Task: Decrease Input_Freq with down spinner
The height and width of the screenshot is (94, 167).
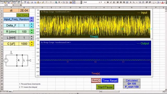Action: coord(32,20)
